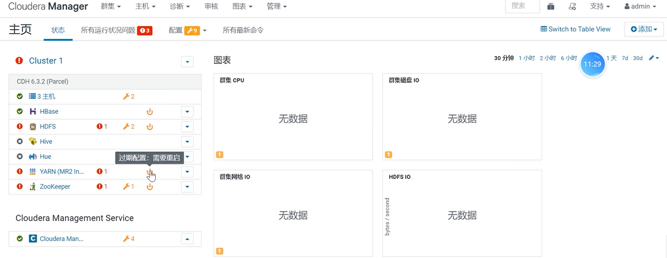Click the Hive stopped status icon

[x=19, y=141]
